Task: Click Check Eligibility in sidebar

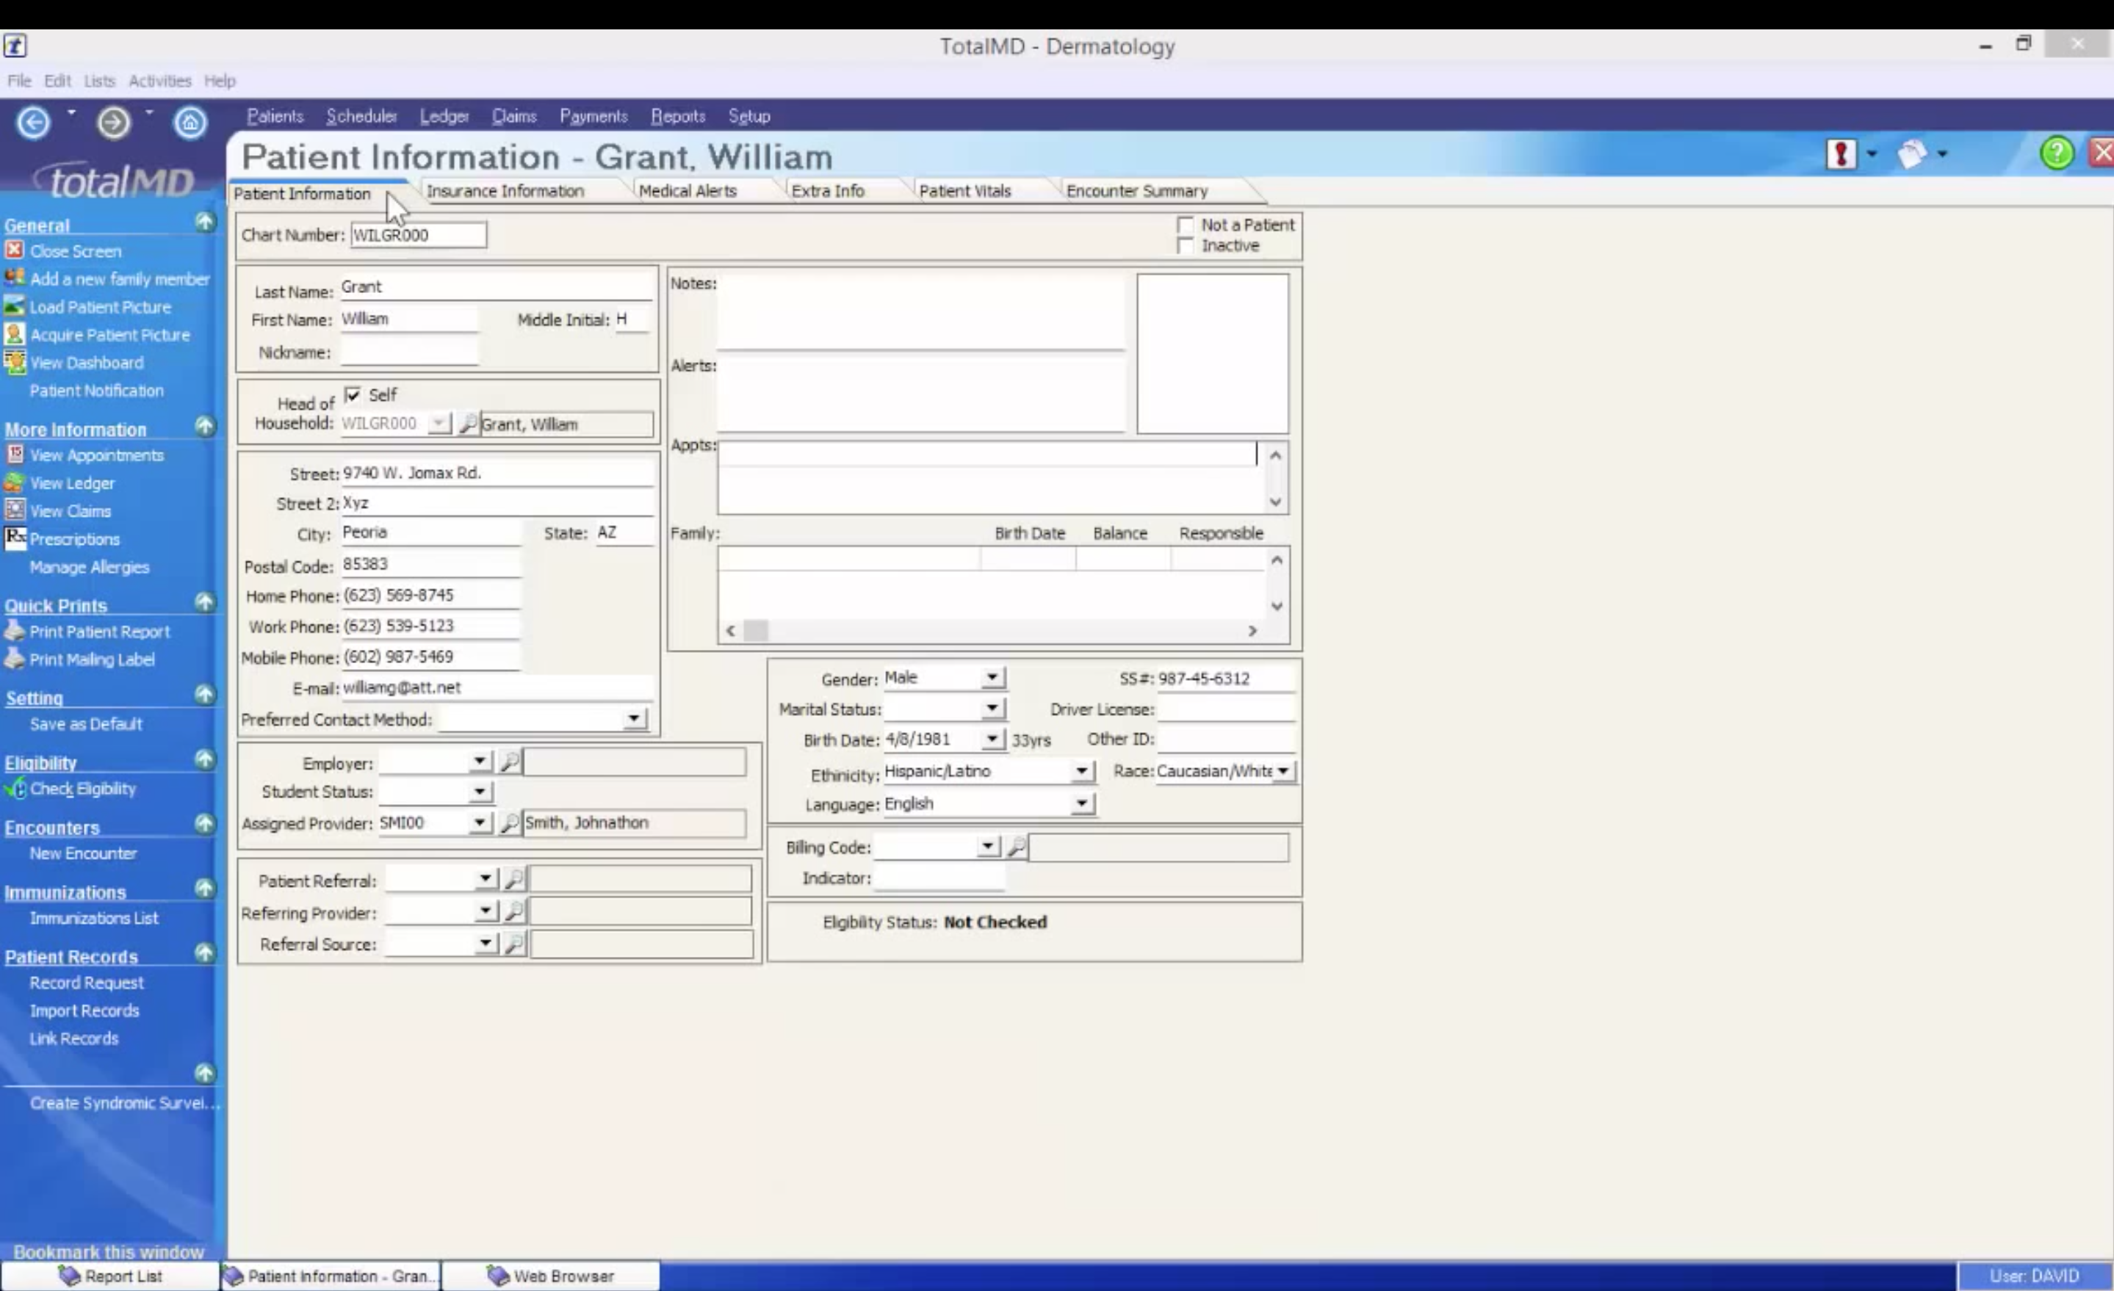Action: (x=82, y=789)
